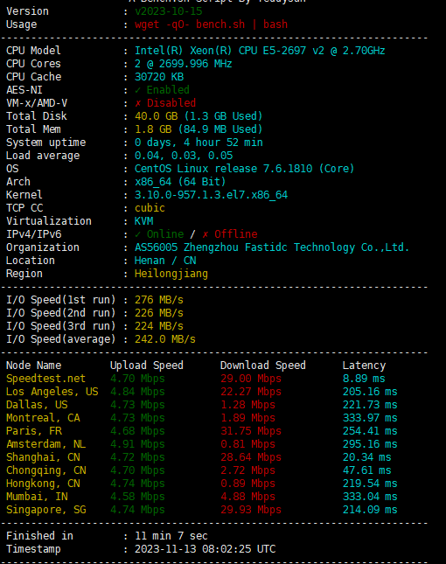Click the Hongkong, CN node name
Viewport: 446px width, 564px height.
tap(43, 484)
